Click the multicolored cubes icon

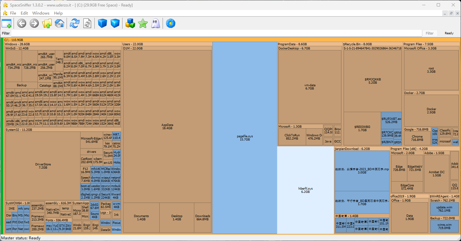point(130,24)
